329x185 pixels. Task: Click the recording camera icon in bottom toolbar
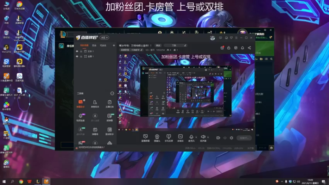(218, 138)
